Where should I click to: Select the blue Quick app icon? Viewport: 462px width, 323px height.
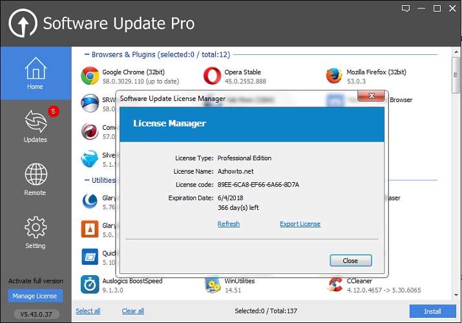pos(90,256)
